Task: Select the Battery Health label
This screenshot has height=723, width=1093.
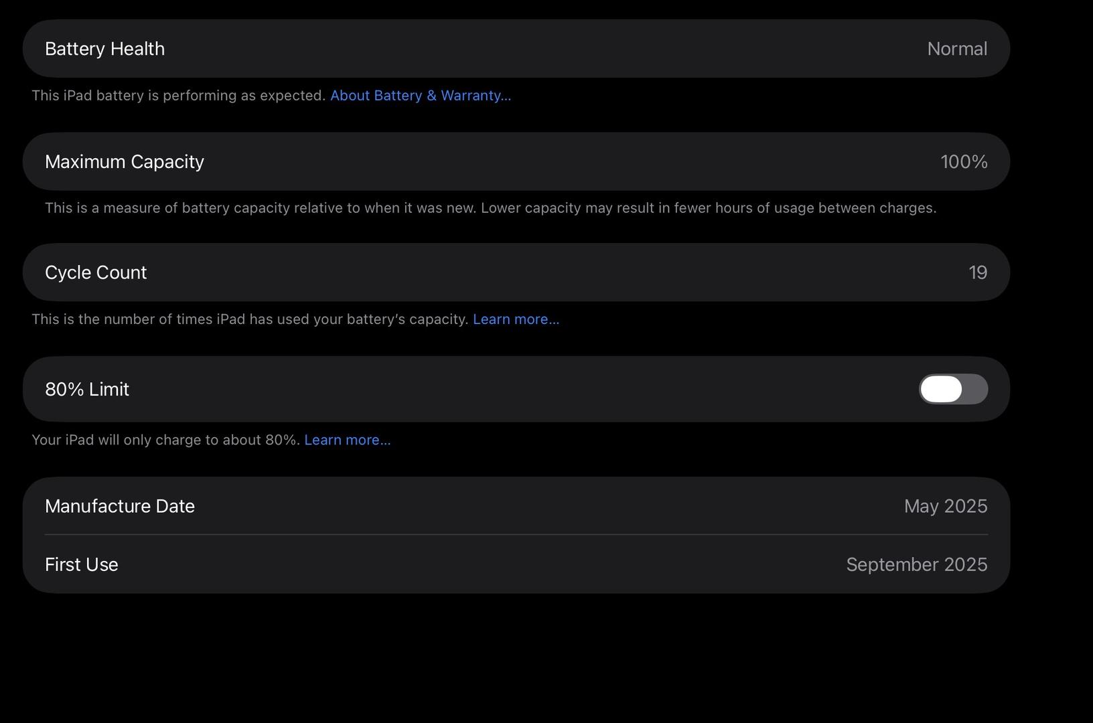Action: click(104, 49)
